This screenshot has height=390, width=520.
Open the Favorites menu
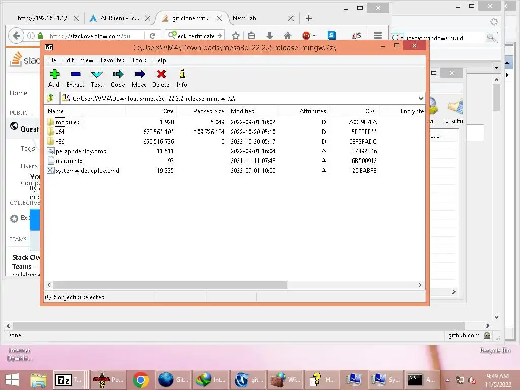point(112,60)
